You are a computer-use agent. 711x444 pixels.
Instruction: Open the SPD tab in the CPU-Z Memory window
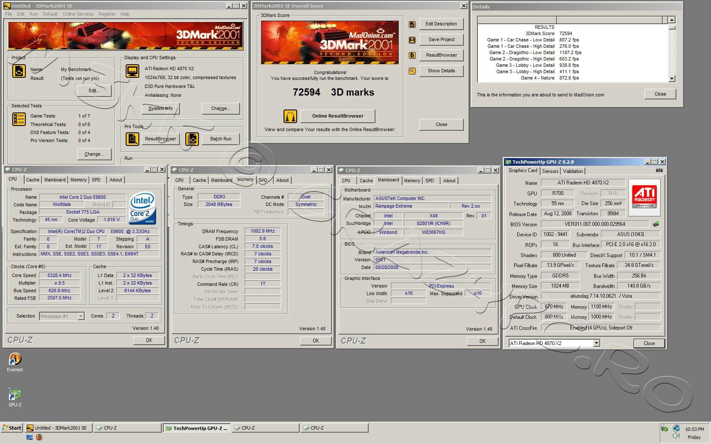pos(263,180)
